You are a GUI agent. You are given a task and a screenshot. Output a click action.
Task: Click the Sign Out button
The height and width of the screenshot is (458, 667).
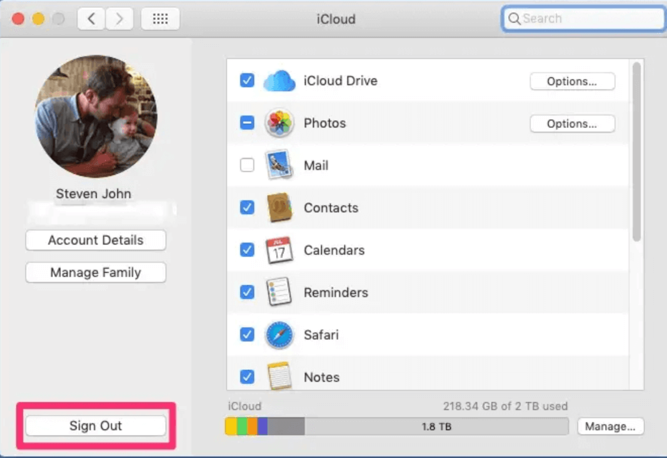[95, 425]
